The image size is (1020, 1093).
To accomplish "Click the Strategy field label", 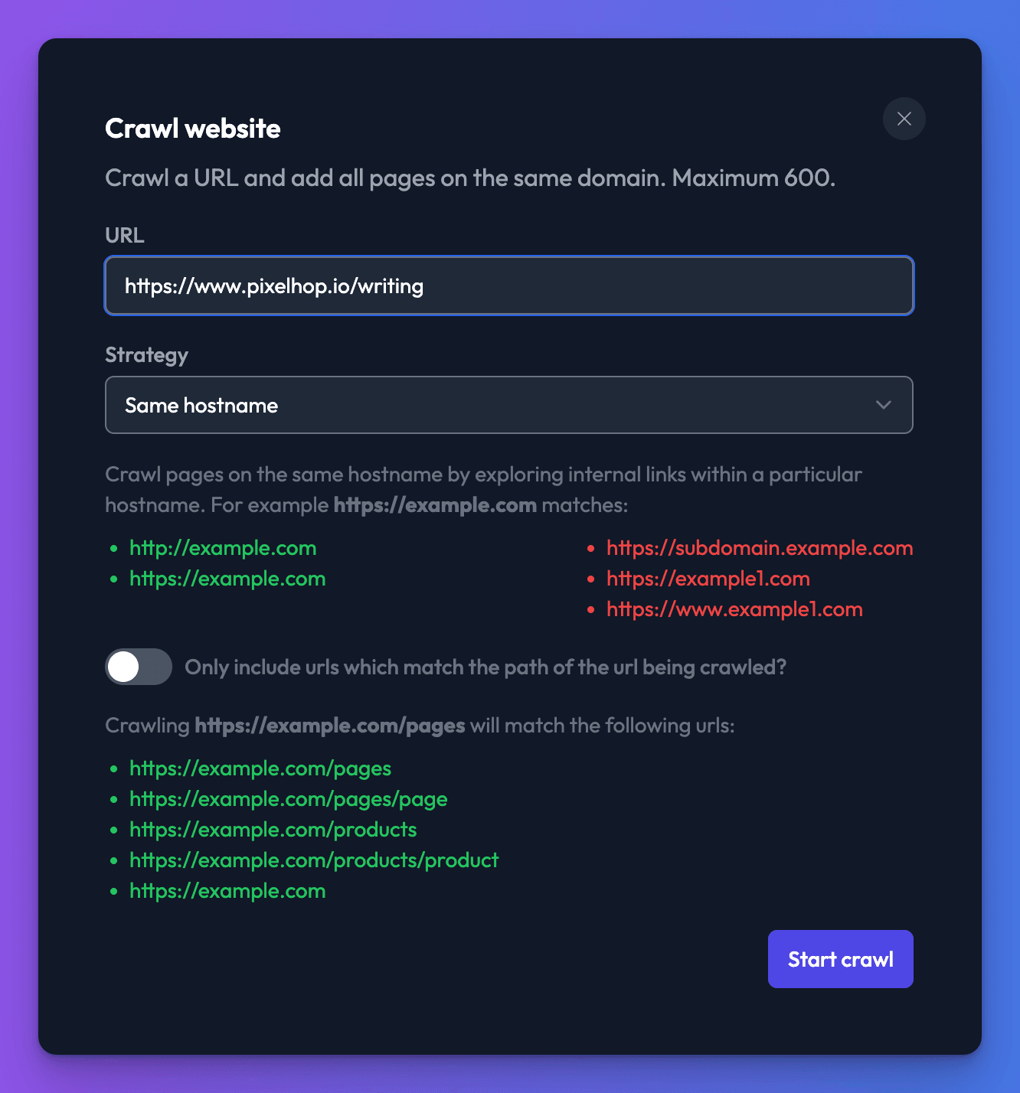I will tap(146, 355).
